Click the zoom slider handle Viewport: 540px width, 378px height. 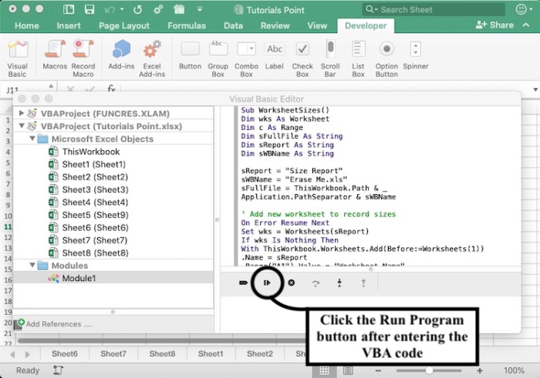[429, 370]
